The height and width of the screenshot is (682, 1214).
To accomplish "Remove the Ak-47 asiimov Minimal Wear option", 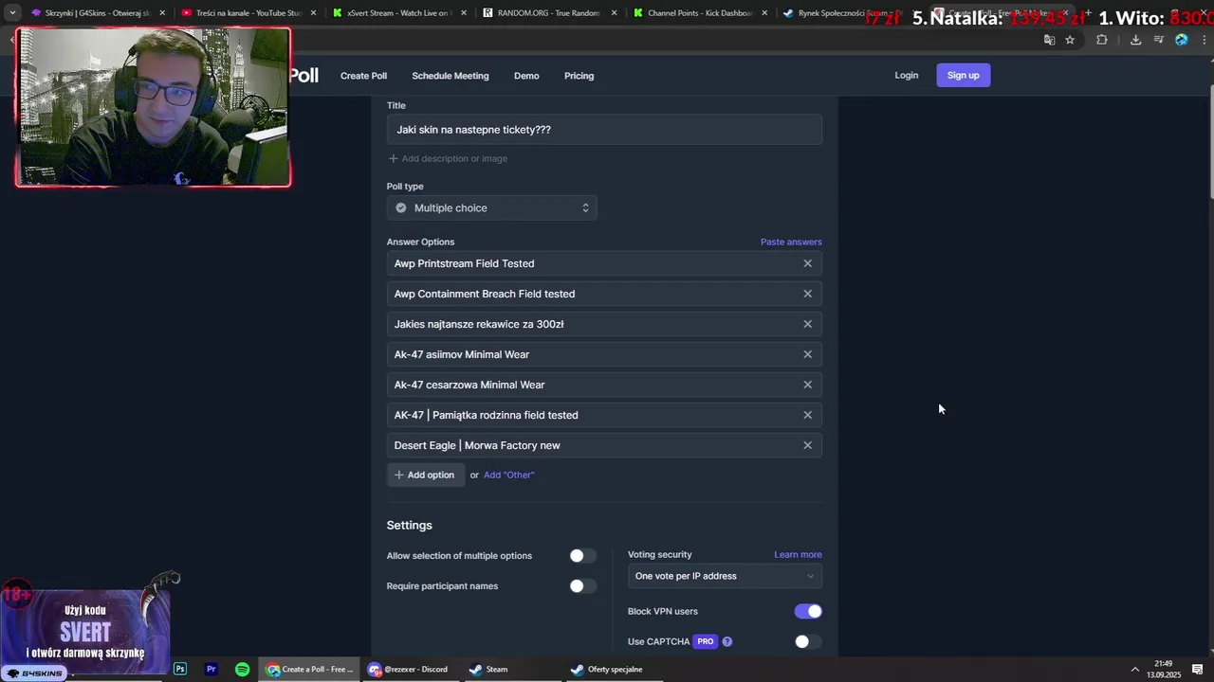I will (x=808, y=354).
